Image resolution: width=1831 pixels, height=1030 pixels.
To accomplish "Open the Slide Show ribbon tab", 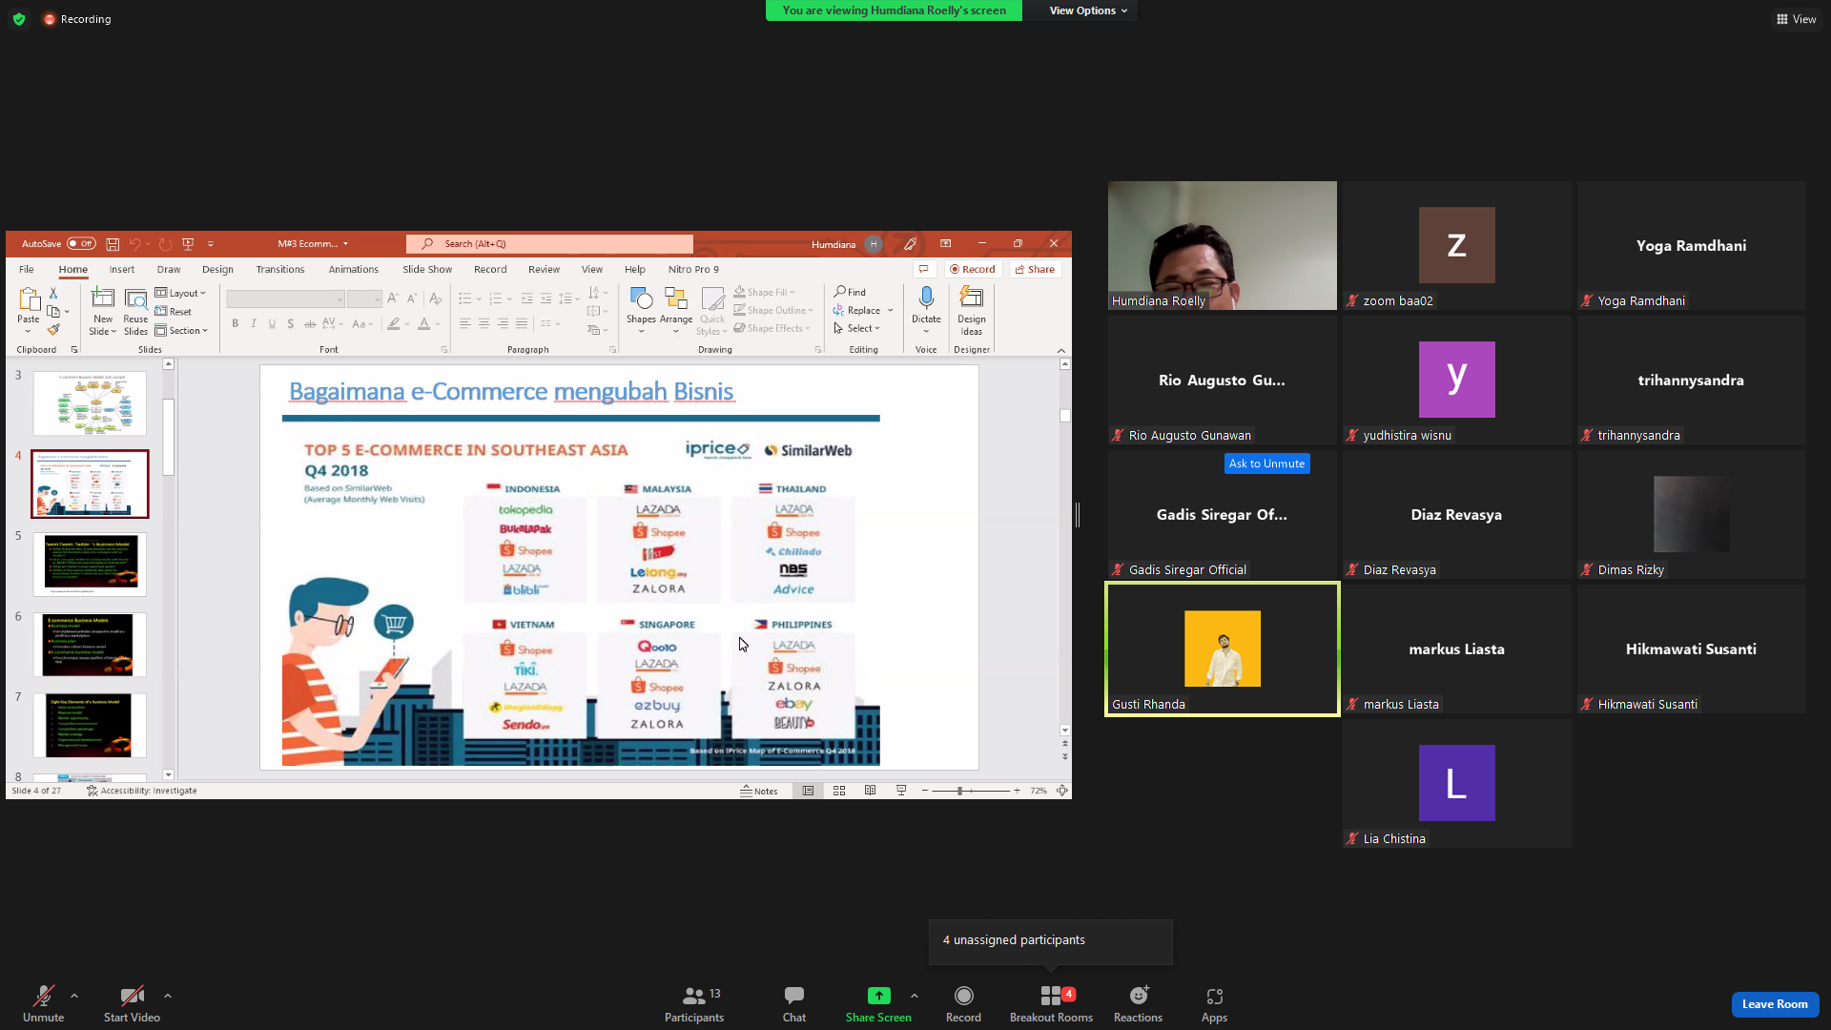I will (427, 270).
